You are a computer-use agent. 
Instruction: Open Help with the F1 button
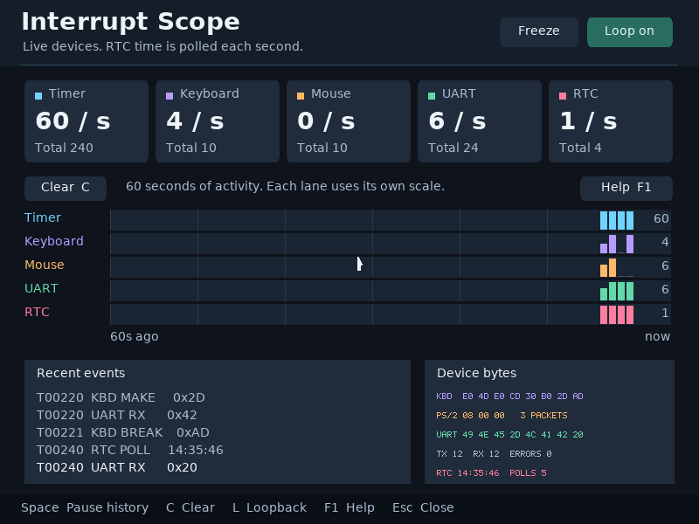626,188
